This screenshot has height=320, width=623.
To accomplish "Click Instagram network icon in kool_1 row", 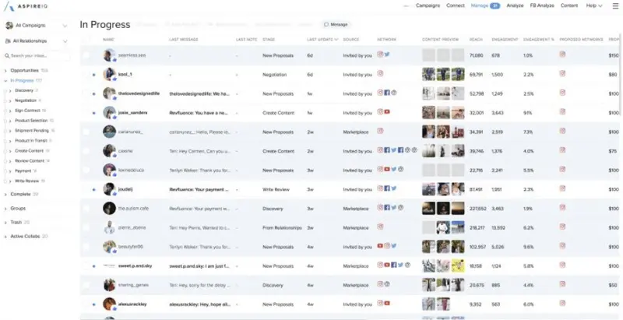I will point(380,74).
